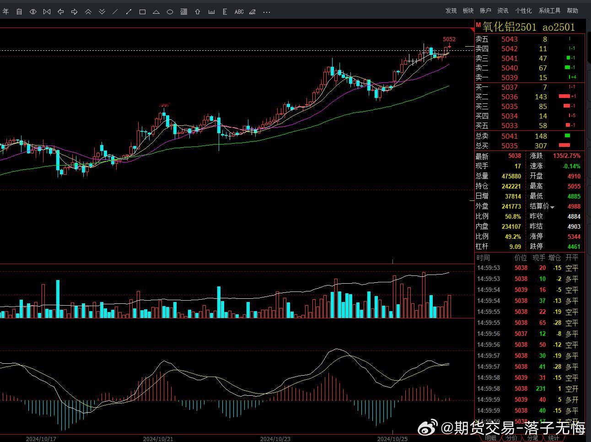Click the 最新 price value 5038
Image resolution: width=591 pixels, height=442 pixels.
tap(515, 156)
